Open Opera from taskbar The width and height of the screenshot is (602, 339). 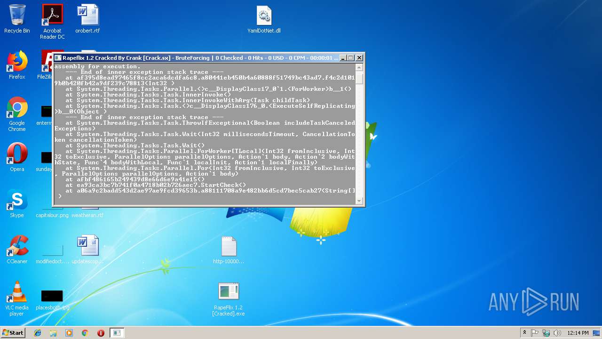point(101,333)
